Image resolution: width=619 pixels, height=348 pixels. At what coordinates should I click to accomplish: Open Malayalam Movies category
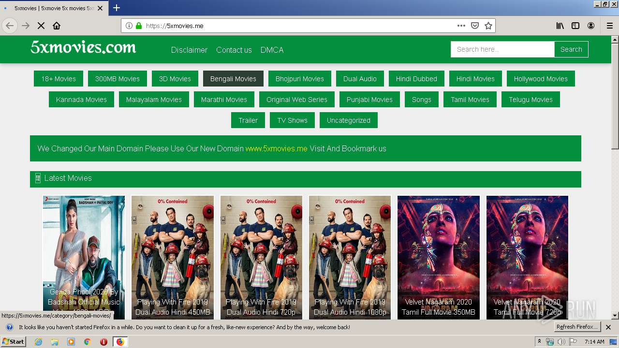(x=154, y=100)
